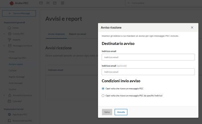Select 'messaggio PEC da specifici indirizzi' option
The image size is (202, 124).
coord(103,95)
